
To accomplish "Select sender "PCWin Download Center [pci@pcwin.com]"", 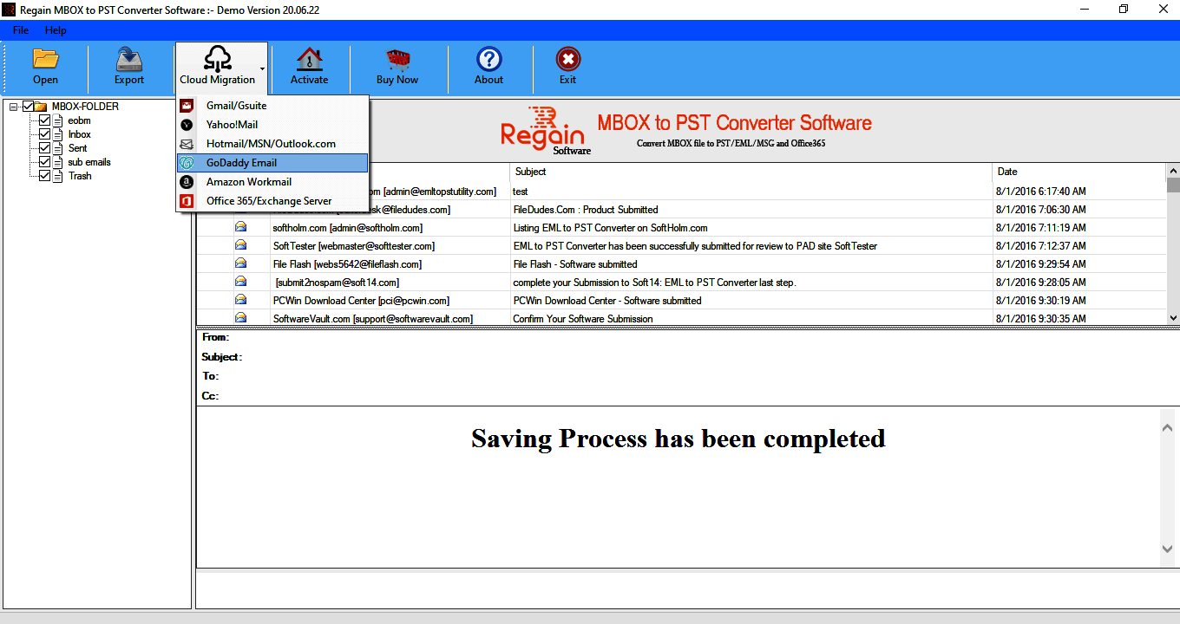I will (x=361, y=301).
